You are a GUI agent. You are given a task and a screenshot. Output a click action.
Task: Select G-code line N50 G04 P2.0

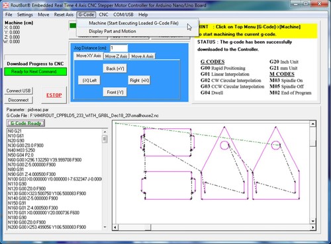coord(21,155)
